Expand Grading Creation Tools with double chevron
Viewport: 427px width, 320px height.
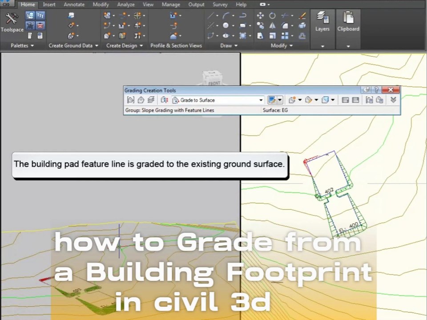click(393, 100)
